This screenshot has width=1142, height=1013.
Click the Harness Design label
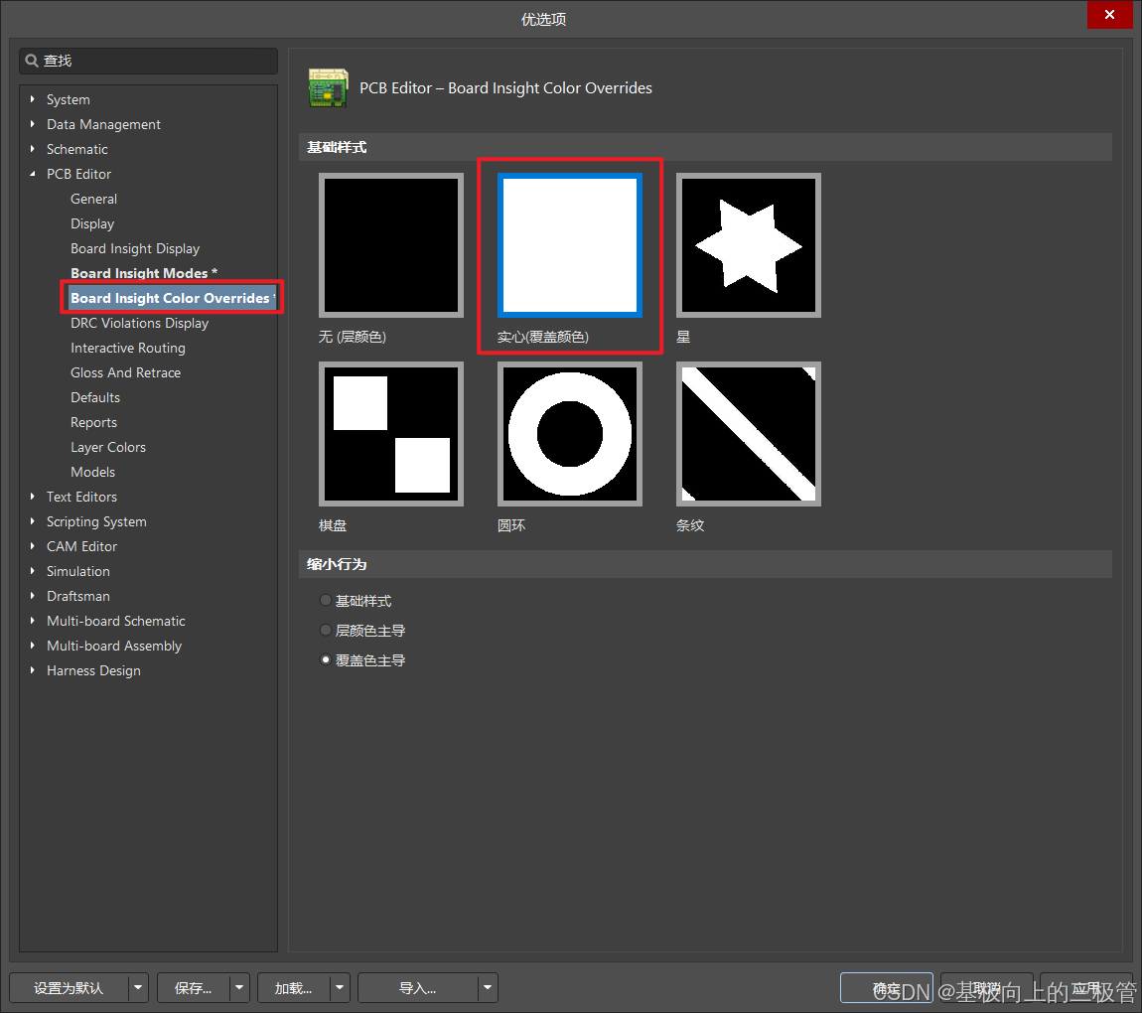(x=93, y=670)
